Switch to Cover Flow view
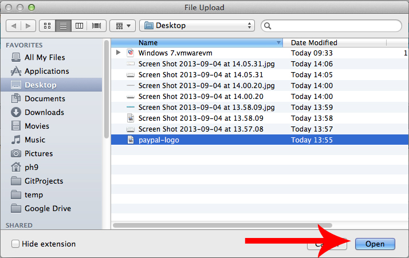This screenshot has height=258, width=409. coord(96,26)
